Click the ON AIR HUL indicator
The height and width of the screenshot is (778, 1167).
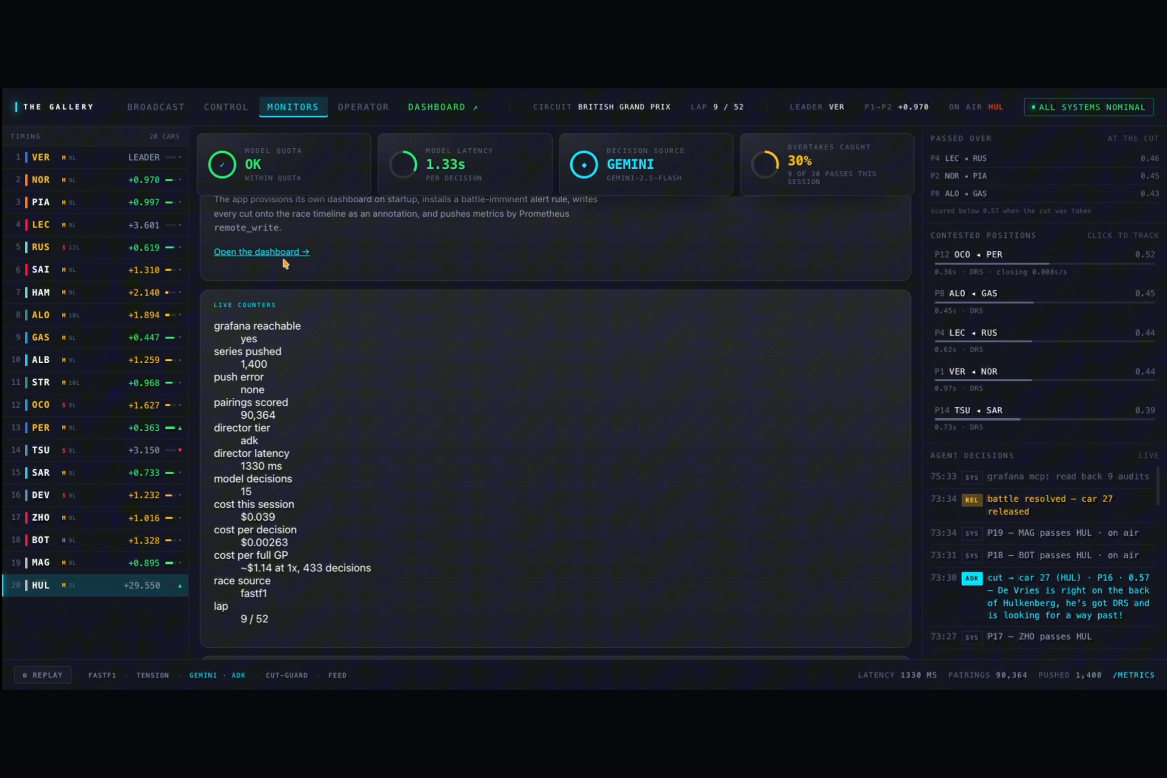pyautogui.click(x=975, y=106)
